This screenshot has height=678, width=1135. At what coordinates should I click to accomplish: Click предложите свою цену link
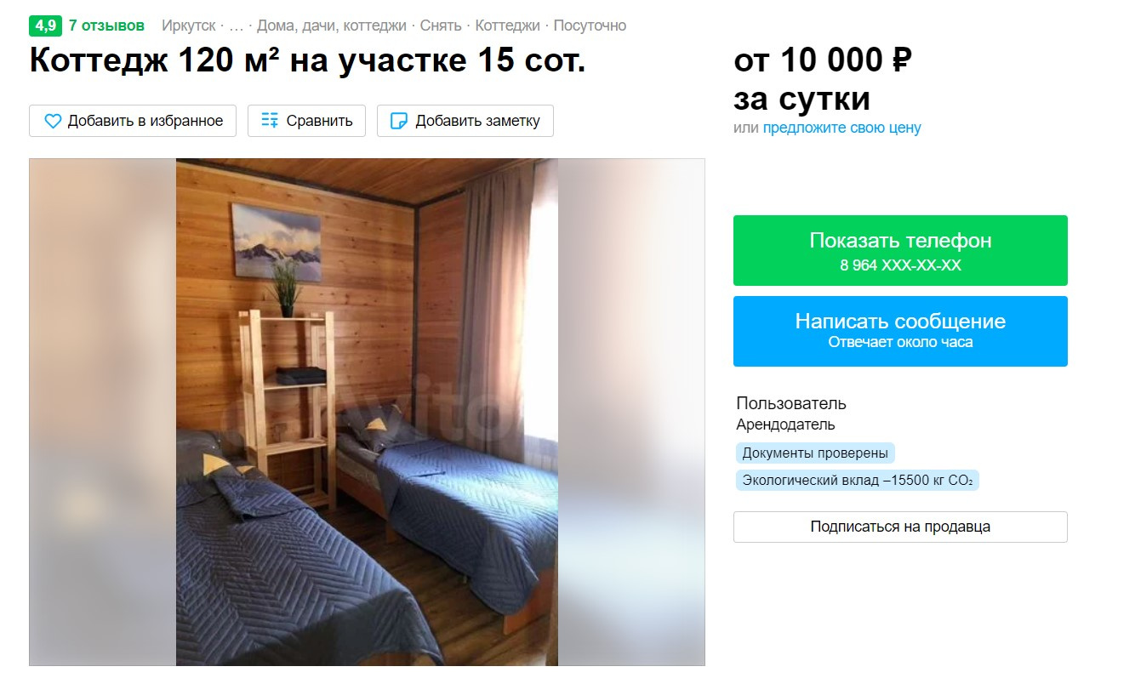tap(841, 128)
